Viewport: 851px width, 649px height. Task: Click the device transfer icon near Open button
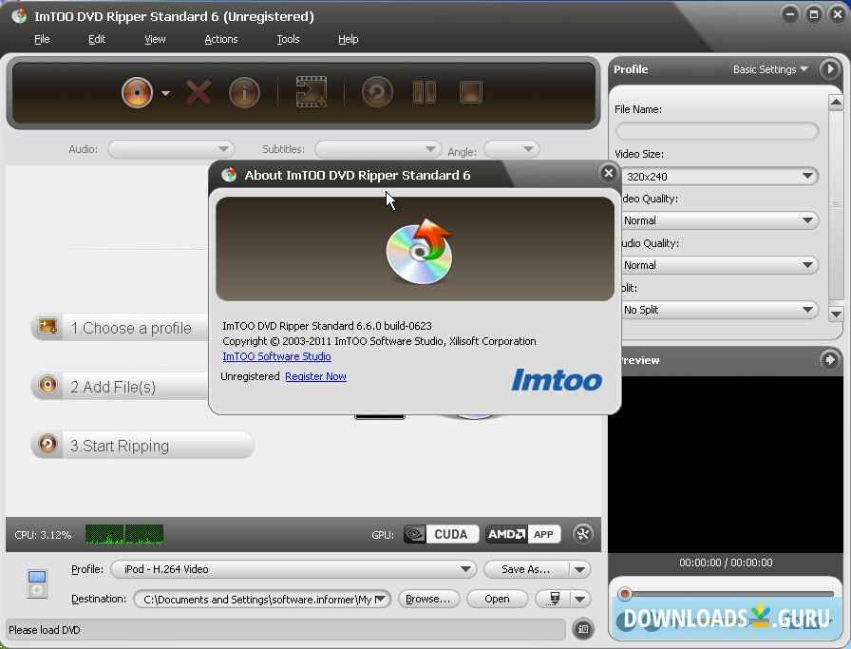point(556,599)
